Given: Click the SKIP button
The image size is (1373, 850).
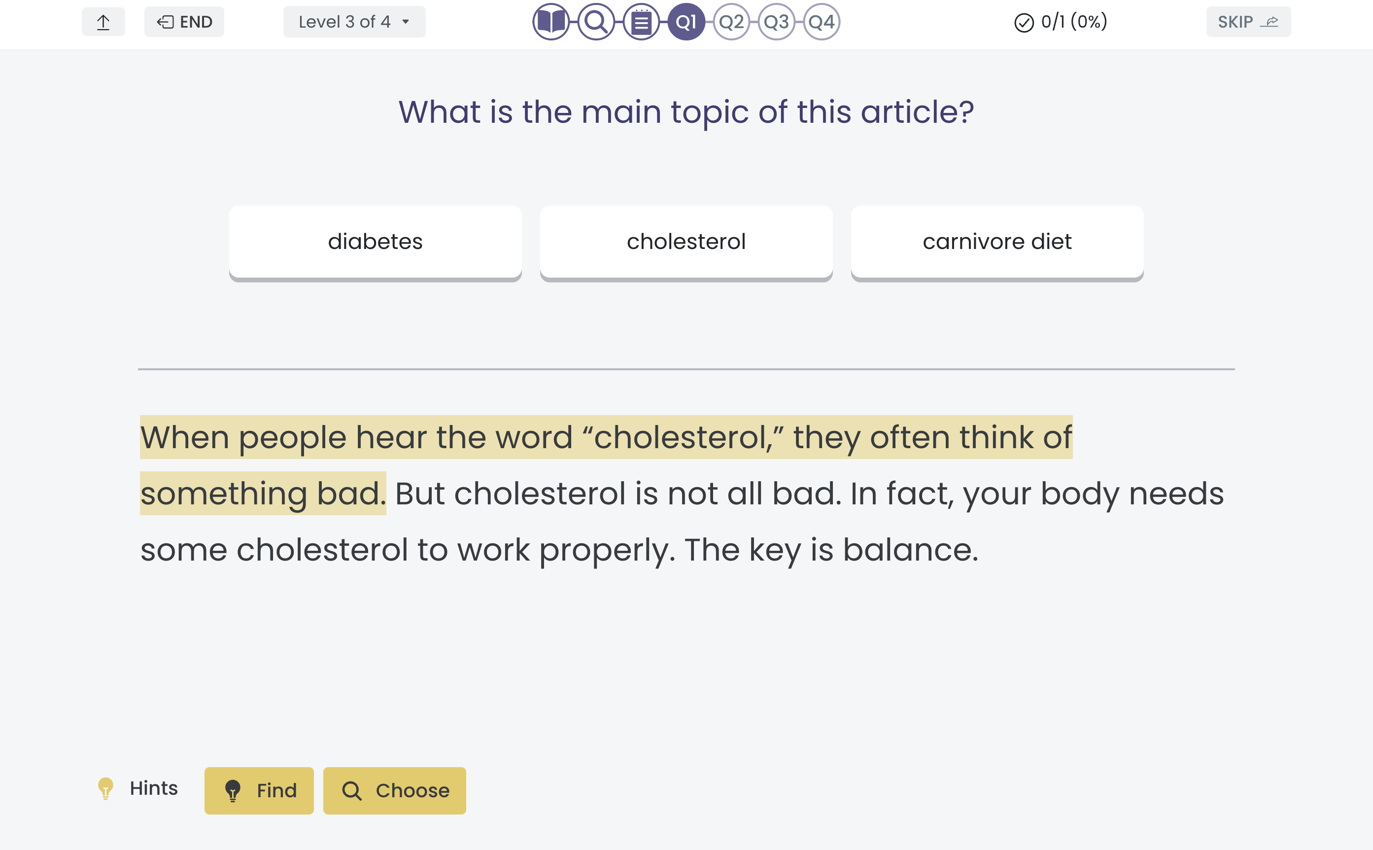Looking at the screenshot, I should click(x=1248, y=22).
